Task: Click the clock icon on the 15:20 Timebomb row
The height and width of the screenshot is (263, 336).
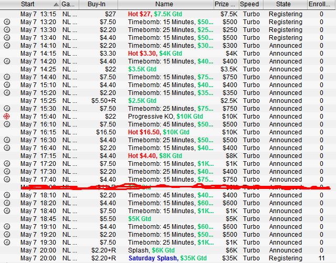Action: click(7, 93)
